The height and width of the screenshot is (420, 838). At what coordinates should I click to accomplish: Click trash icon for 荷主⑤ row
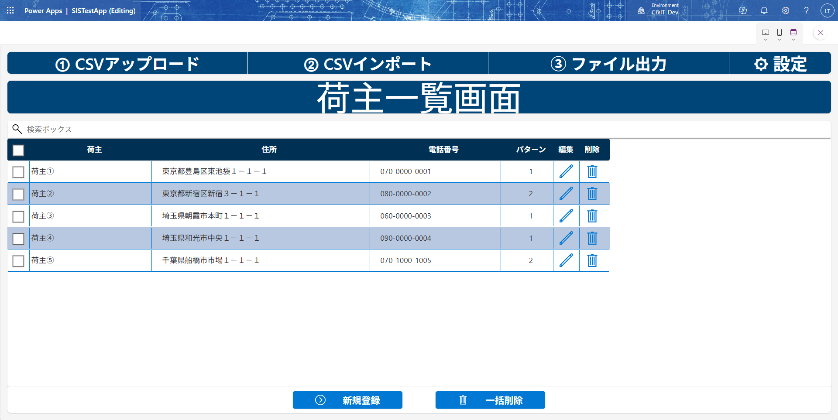(x=592, y=260)
